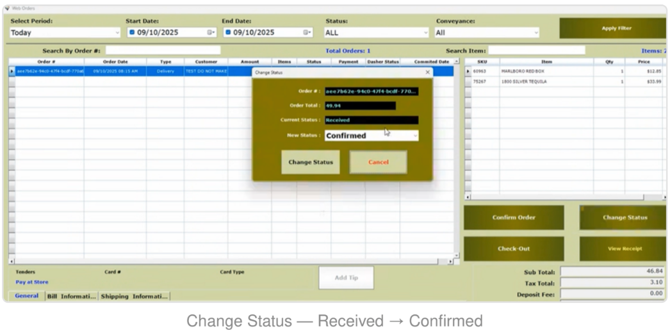This screenshot has width=670, height=333.
Task: Click the Pay at Store tender link
Action: [32, 282]
